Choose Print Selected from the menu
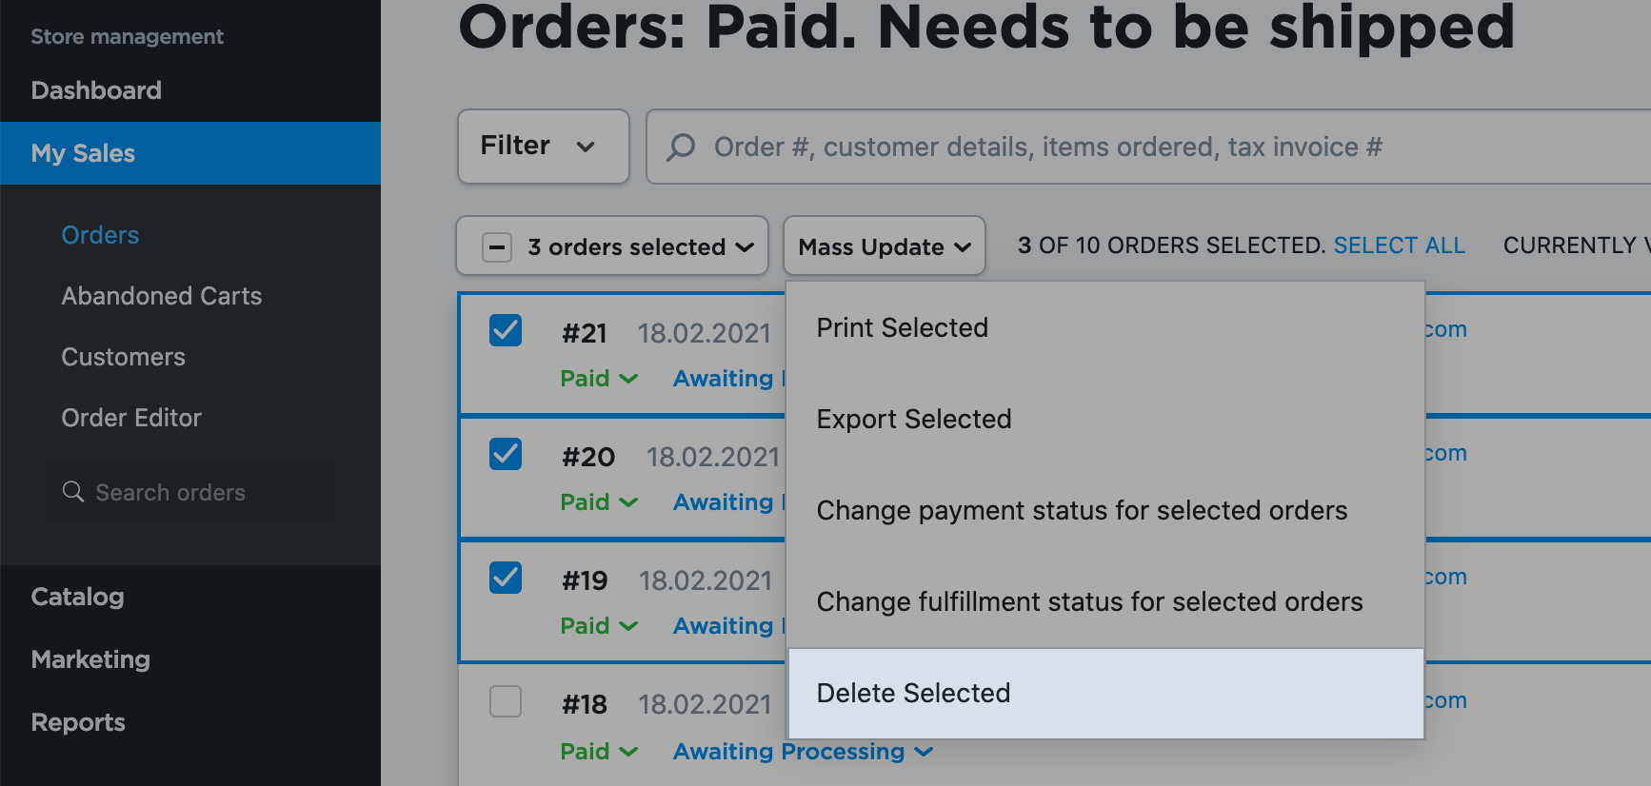Image resolution: width=1651 pixels, height=786 pixels. coord(902,327)
